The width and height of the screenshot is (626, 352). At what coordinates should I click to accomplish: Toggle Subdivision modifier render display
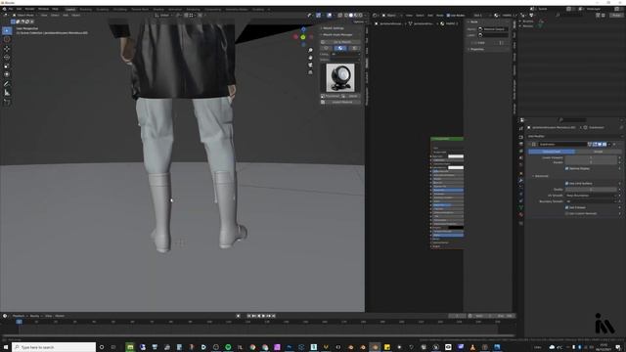pos(604,144)
